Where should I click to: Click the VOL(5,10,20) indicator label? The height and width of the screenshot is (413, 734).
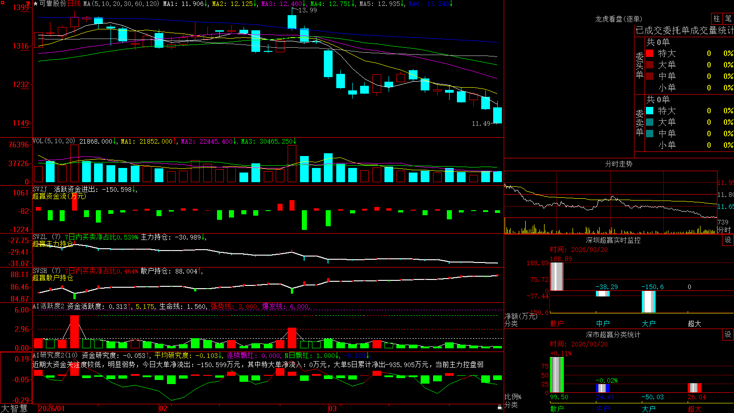coord(54,141)
